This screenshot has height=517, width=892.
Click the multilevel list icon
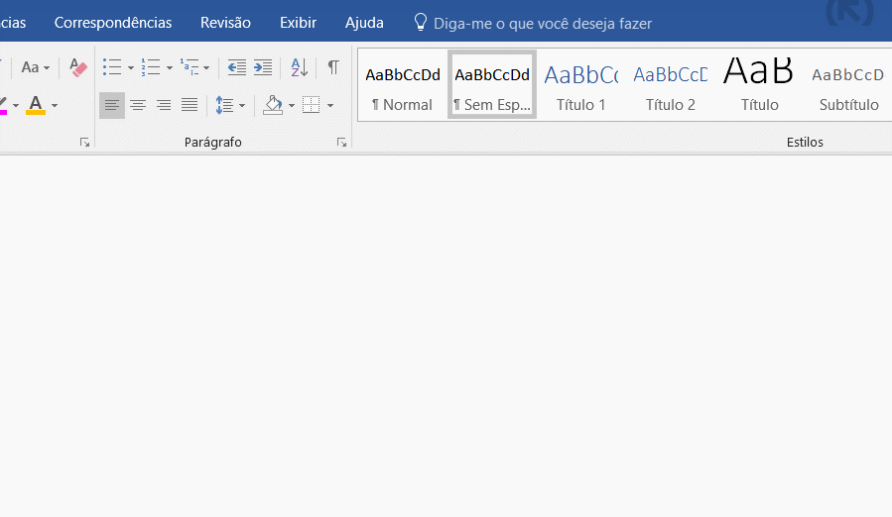click(x=190, y=67)
